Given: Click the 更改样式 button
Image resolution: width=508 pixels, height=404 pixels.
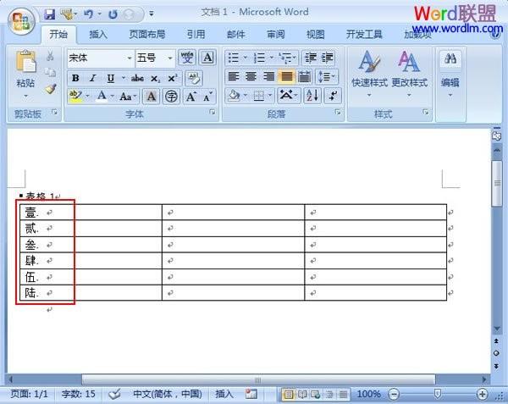Looking at the screenshot, I should pyautogui.click(x=409, y=72).
